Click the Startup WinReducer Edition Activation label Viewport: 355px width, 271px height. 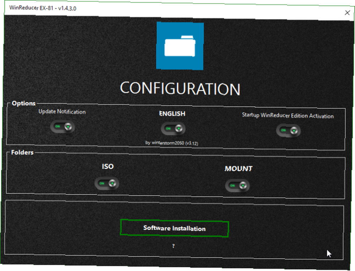coord(288,116)
